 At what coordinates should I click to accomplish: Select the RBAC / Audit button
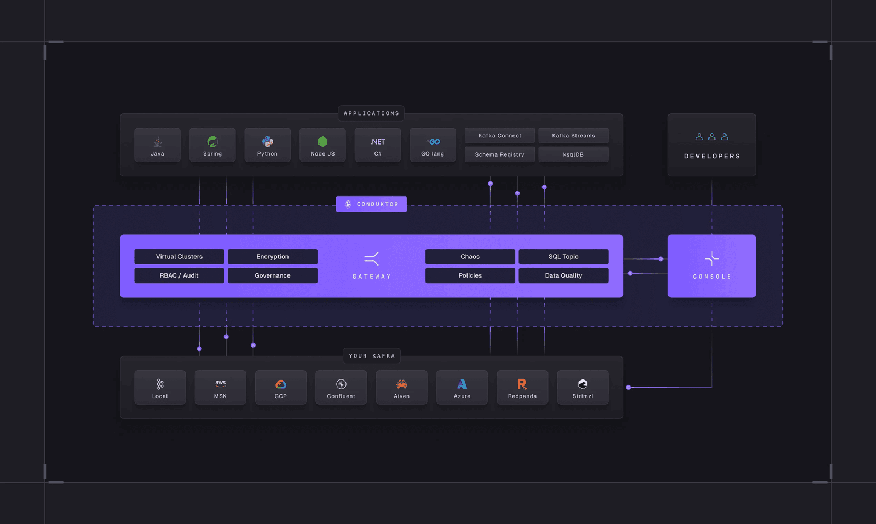click(179, 275)
